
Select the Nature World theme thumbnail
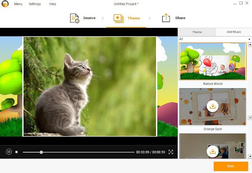[x=213, y=61]
